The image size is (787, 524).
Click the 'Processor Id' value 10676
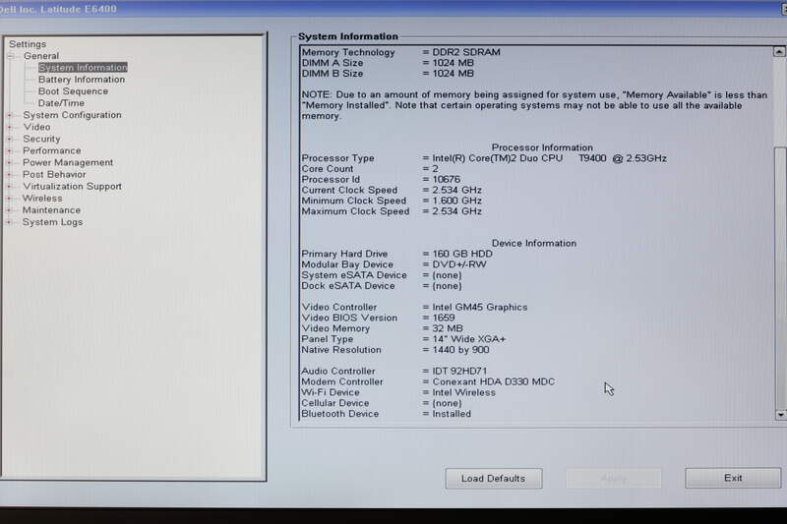click(447, 180)
